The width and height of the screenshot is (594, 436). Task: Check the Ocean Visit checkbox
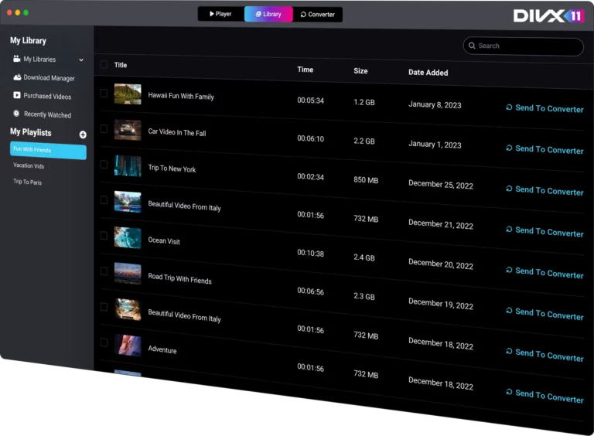pyautogui.click(x=104, y=236)
